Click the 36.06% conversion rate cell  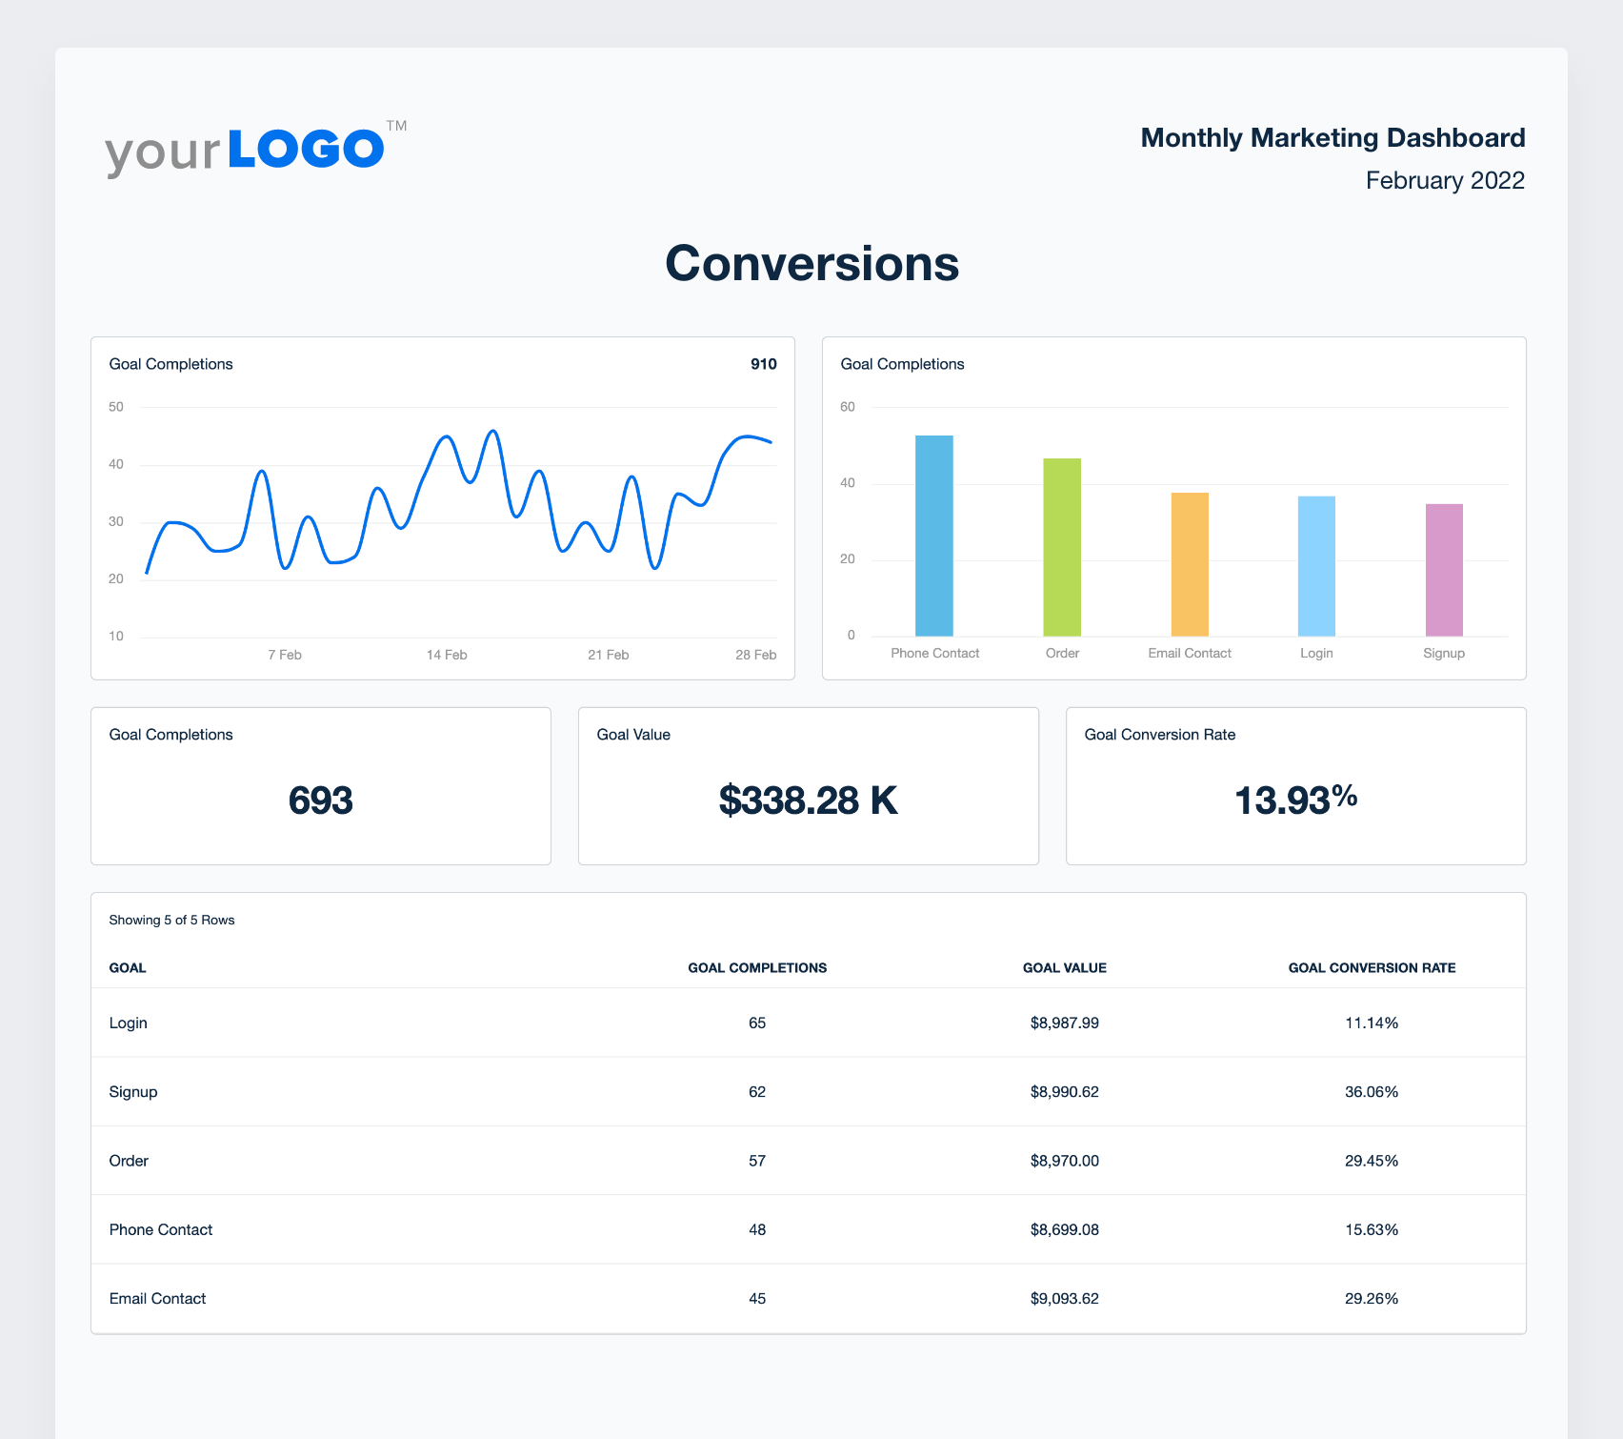coord(1372,1092)
